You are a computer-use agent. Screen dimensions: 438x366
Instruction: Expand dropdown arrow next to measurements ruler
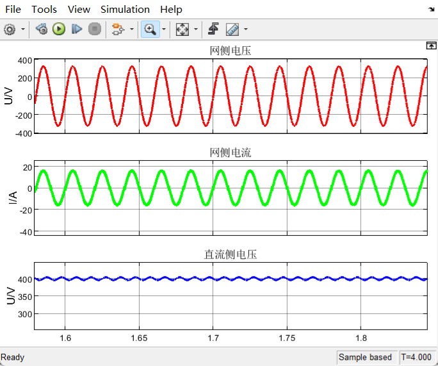click(x=246, y=29)
